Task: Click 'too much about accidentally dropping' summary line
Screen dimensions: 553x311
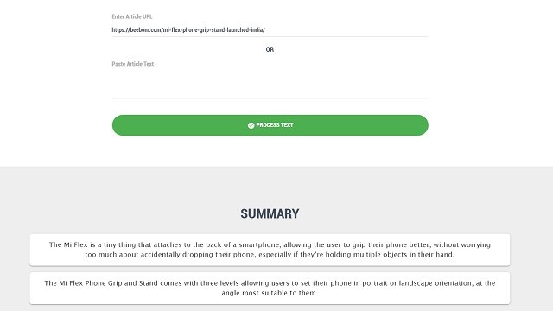Action: click(x=270, y=255)
